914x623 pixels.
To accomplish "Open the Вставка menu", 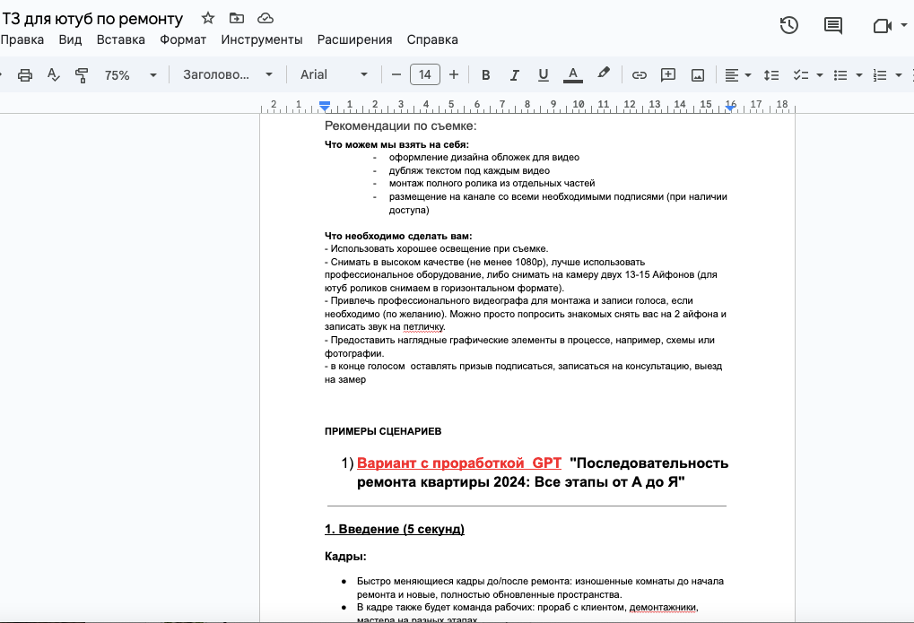I will tap(121, 39).
